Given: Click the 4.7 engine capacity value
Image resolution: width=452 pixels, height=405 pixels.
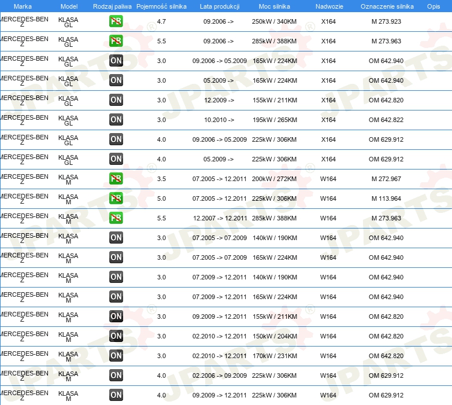Looking at the screenshot, I should (x=161, y=21).
